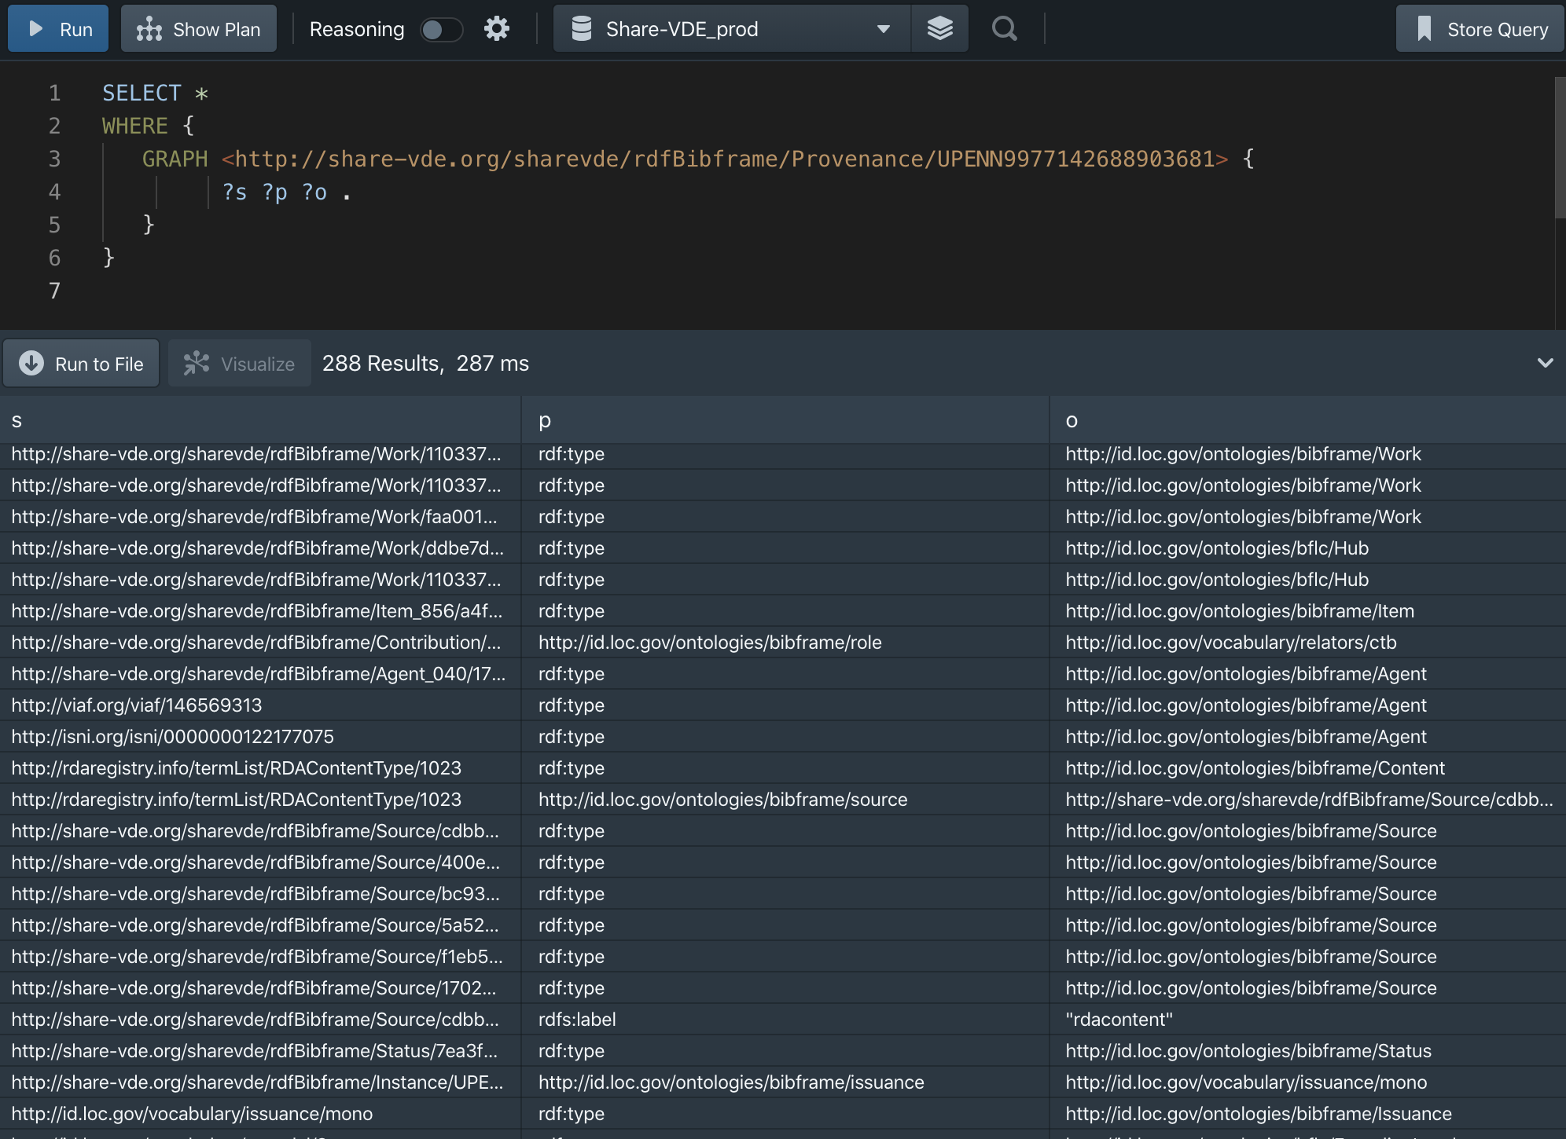The height and width of the screenshot is (1139, 1566).
Task: Open search with the magnifier icon
Action: pos(1003,28)
